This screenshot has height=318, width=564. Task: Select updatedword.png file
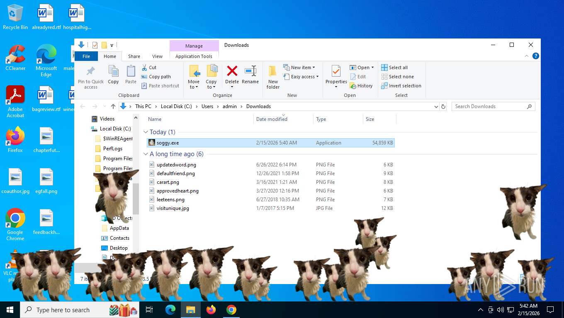coord(271,165)
